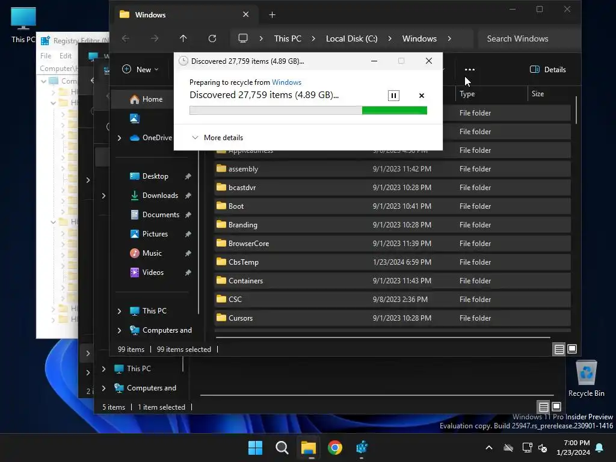Select the Containers folder
This screenshot has height=462, width=616.
click(392, 281)
